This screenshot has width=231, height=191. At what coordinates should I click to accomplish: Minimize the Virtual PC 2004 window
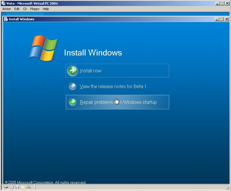tap(217, 3)
